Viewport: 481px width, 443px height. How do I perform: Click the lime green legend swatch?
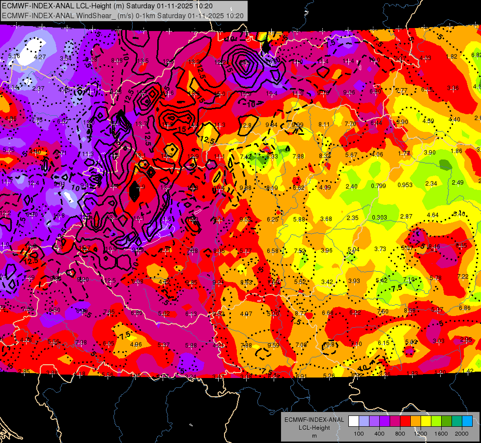pyautogui.click(x=436, y=421)
